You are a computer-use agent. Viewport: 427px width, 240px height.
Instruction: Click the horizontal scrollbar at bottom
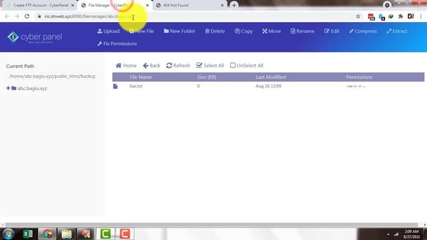(x=211, y=225)
